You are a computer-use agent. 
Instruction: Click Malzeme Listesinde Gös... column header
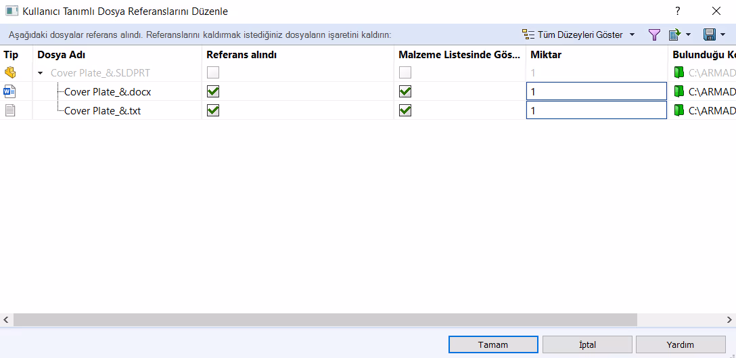click(459, 55)
